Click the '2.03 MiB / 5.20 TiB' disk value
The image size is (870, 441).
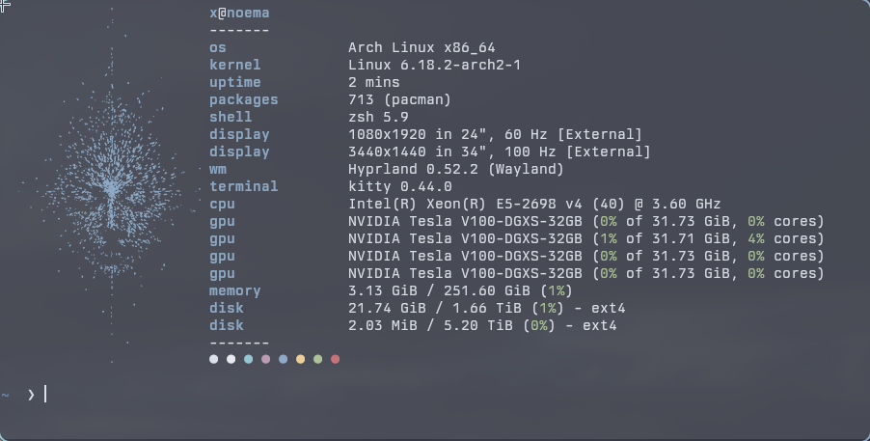point(430,325)
